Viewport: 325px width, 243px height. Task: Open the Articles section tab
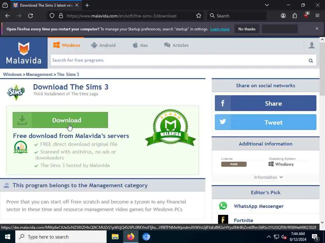click(x=176, y=45)
